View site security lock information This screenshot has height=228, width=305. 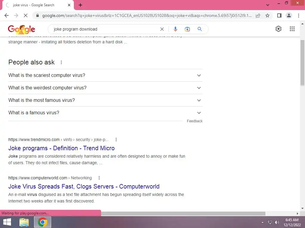[x=38, y=15]
